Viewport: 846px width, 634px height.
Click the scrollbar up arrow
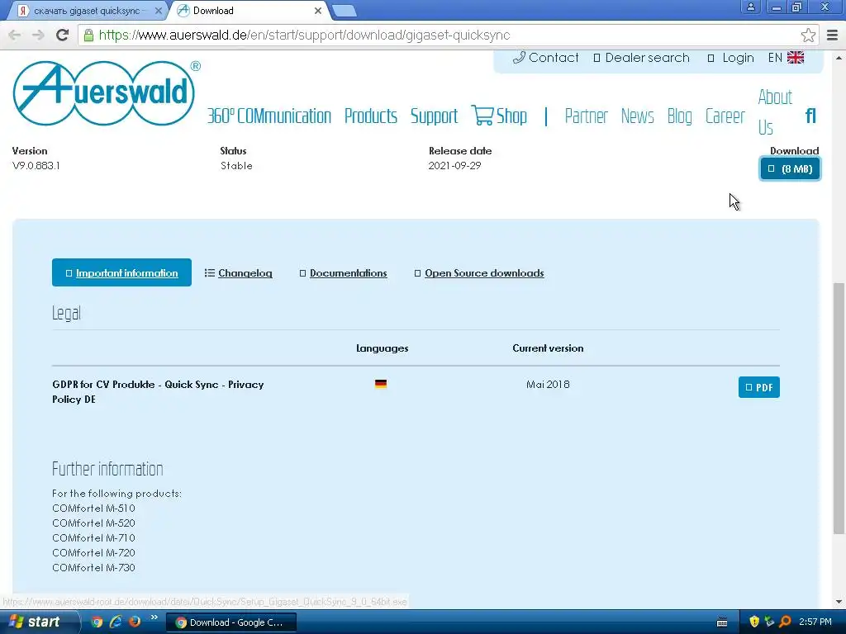click(839, 57)
